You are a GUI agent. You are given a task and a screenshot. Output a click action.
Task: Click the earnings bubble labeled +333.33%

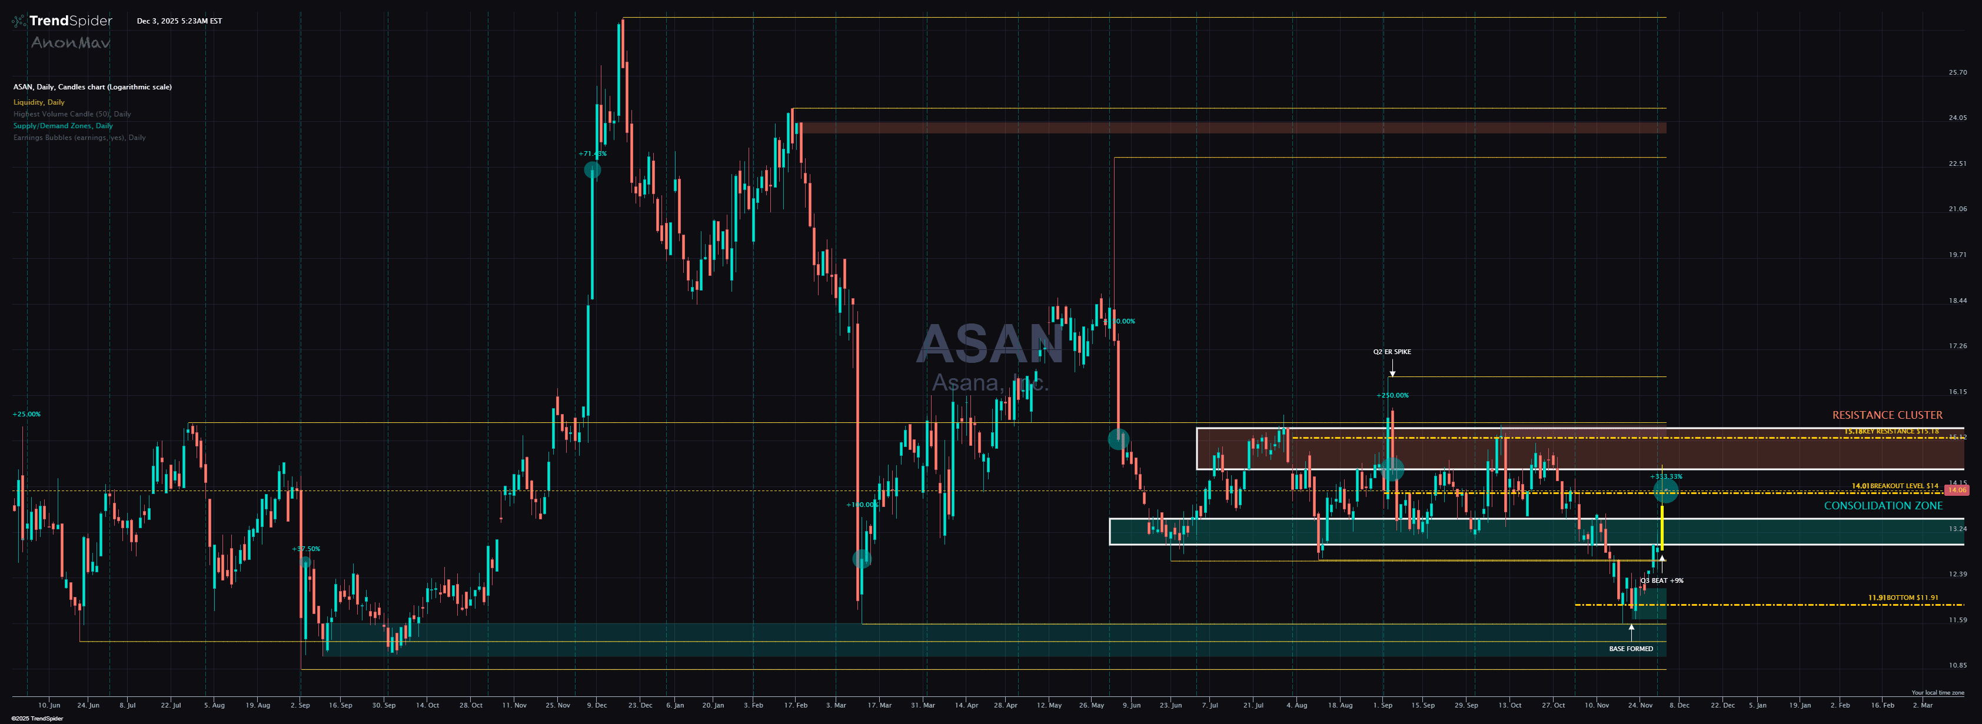pyautogui.click(x=1666, y=491)
